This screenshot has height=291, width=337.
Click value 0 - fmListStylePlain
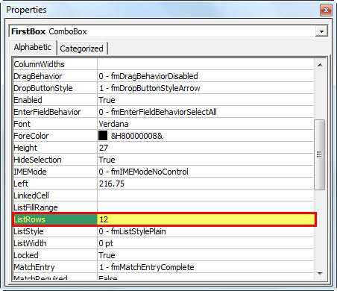coord(132,231)
